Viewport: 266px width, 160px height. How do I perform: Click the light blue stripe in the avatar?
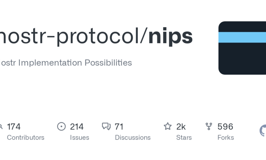(242, 37)
